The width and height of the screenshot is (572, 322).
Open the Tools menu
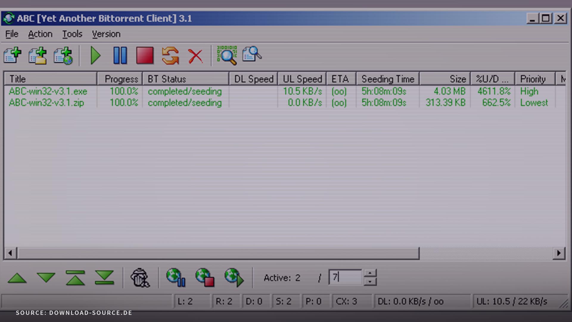pyautogui.click(x=72, y=34)
